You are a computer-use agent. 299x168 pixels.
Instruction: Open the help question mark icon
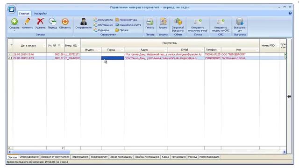pyautogui.click(x=290, y=13)
